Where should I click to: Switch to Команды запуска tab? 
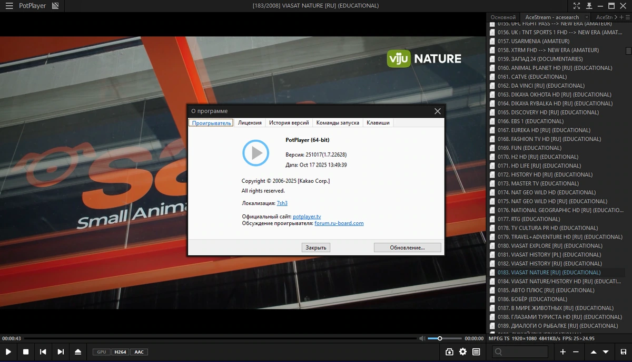click(x=338, y=122)
